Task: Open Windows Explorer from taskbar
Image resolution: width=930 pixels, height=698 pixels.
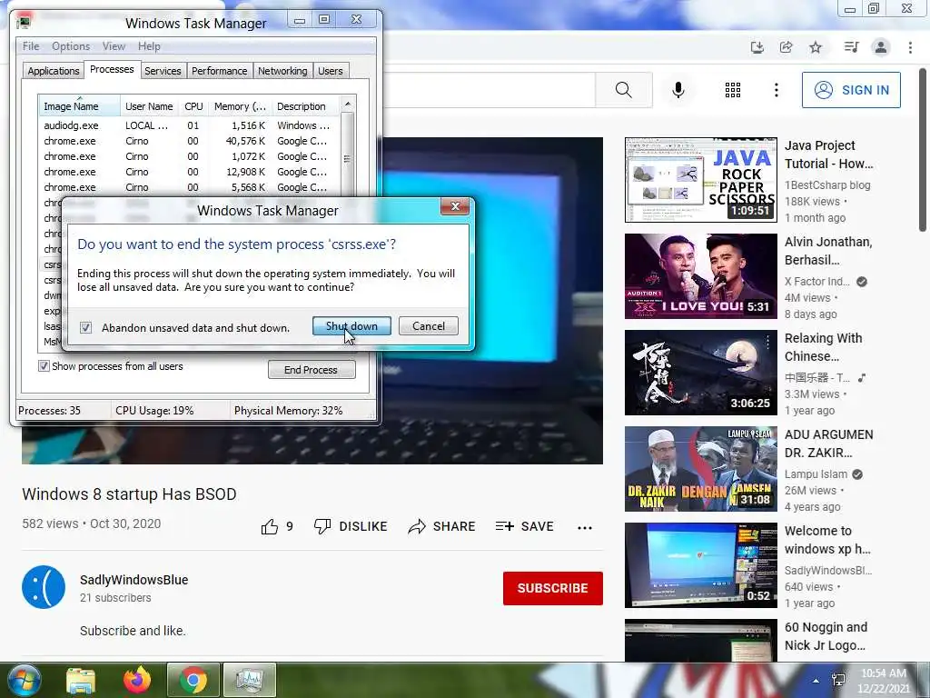Action: (x=81, y=681)
